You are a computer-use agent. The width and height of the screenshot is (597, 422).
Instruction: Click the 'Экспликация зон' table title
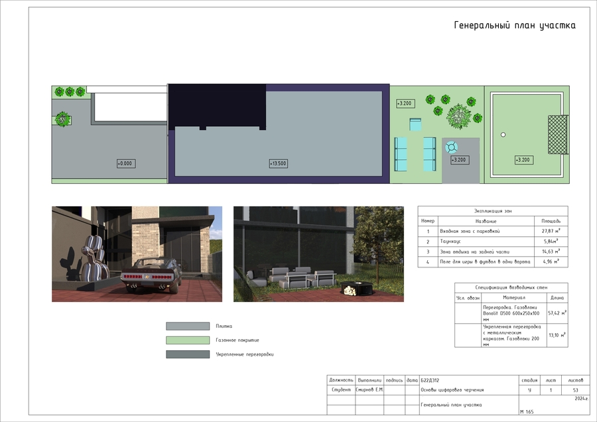point(493,210)
